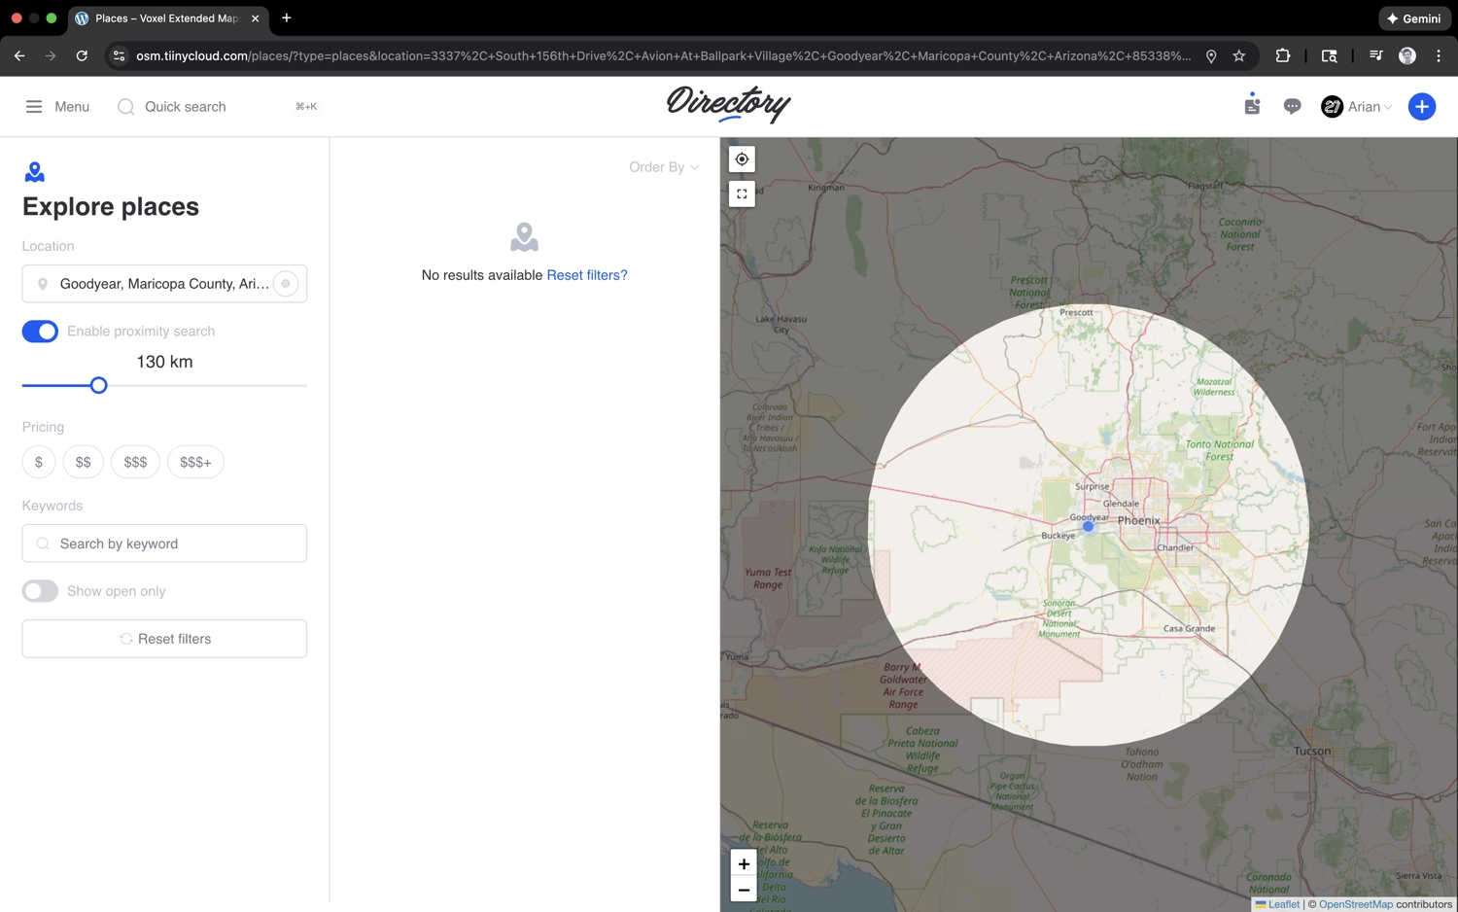The height and width of the screenshot is (912, 1458).
Task: Disable the proximity search toggle
Action: coord(40,332)
